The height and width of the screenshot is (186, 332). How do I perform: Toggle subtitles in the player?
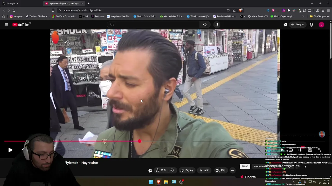(x=290, y=150)
